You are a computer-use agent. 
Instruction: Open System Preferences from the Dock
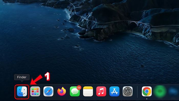pos(128,92)
